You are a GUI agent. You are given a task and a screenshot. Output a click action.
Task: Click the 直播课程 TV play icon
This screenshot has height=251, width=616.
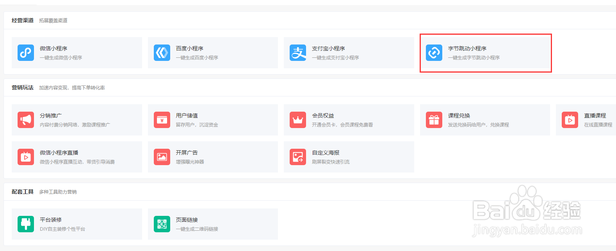click(x=570, y=120)
